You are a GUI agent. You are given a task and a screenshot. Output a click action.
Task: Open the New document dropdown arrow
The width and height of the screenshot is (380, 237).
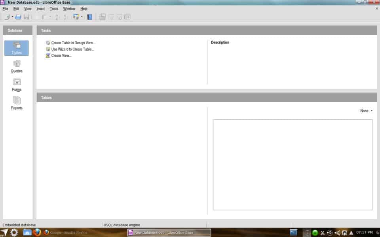[12, 17]
